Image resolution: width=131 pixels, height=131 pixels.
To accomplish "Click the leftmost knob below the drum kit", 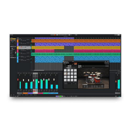I will click(x=84, y=86).
